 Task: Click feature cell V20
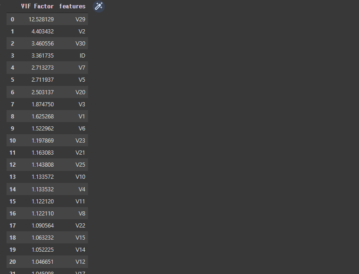[x=81, y=92]
